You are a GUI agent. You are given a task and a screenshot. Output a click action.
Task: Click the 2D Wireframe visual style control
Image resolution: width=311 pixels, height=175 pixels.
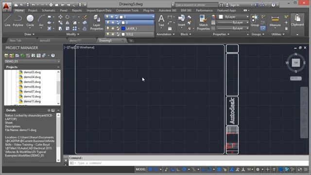coord(85,48)
